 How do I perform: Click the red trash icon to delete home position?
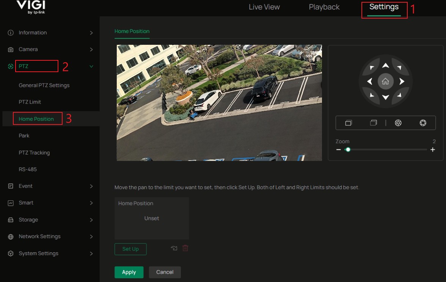click(185, 248)
